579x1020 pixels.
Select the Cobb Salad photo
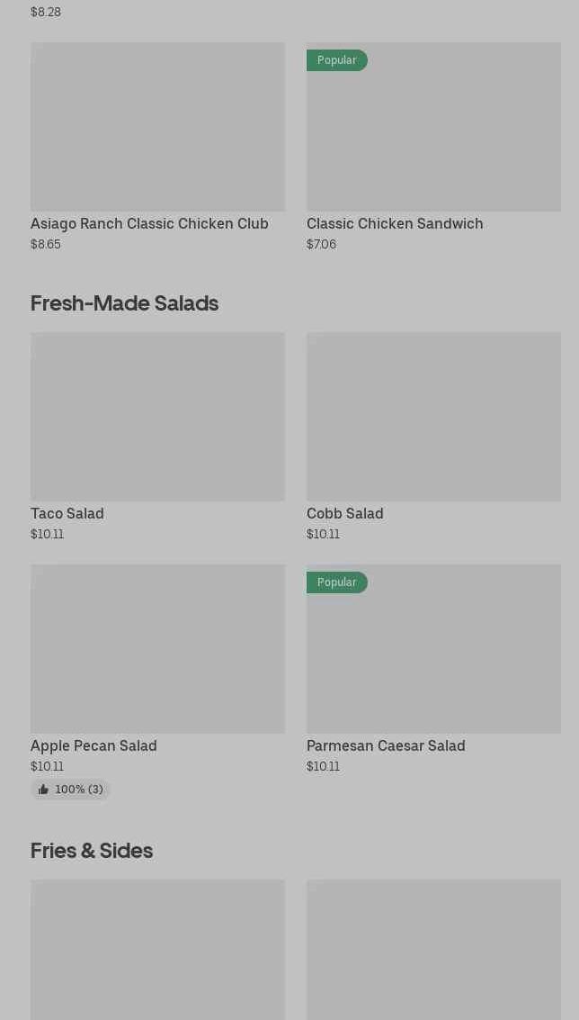click(433, 417)
